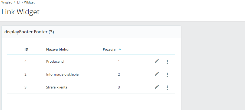Click the displayFooter Footer (3) panel header
This screenshot has height=110, width=245.
coord(29,32)
